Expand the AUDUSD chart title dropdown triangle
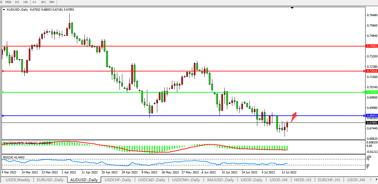The width and height of the screenshot is (378, 184). tap(4, 10)
